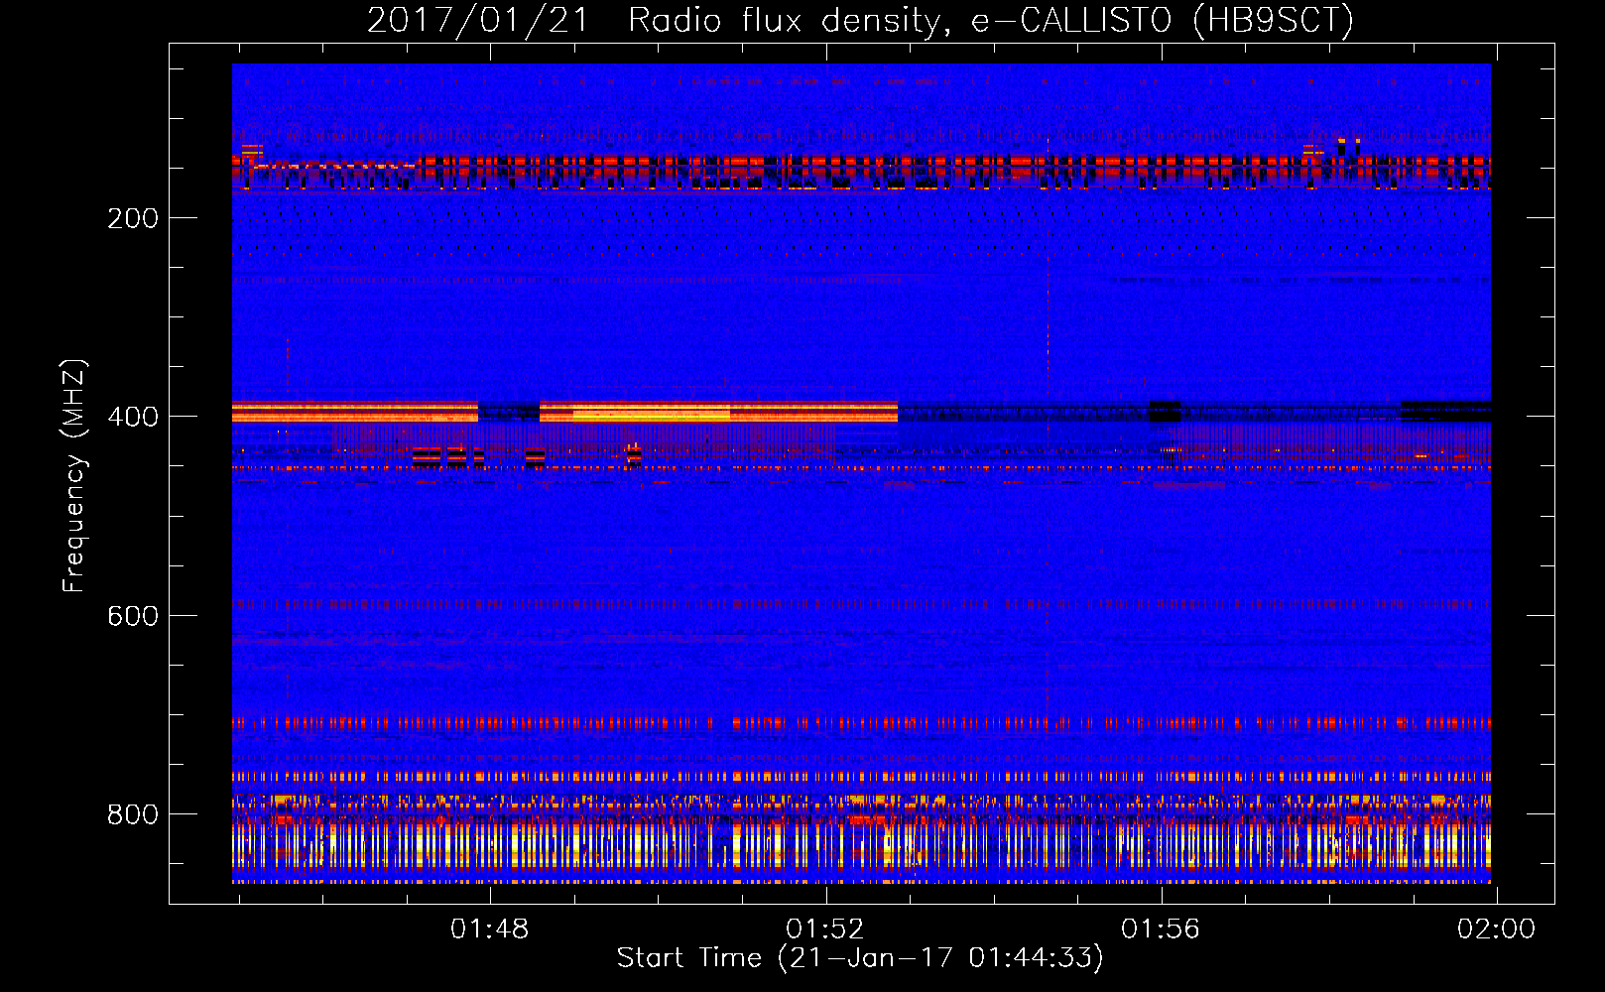Image resolution: width=1605 pixels, height=992 pixels.
Task: Click the 02:00 time tick label
Action: pyautogui.click(x=1496, y=930)
